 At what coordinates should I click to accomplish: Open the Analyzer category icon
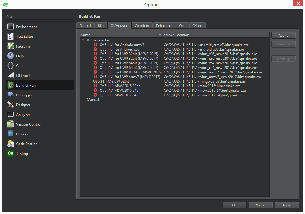point(11,115)
